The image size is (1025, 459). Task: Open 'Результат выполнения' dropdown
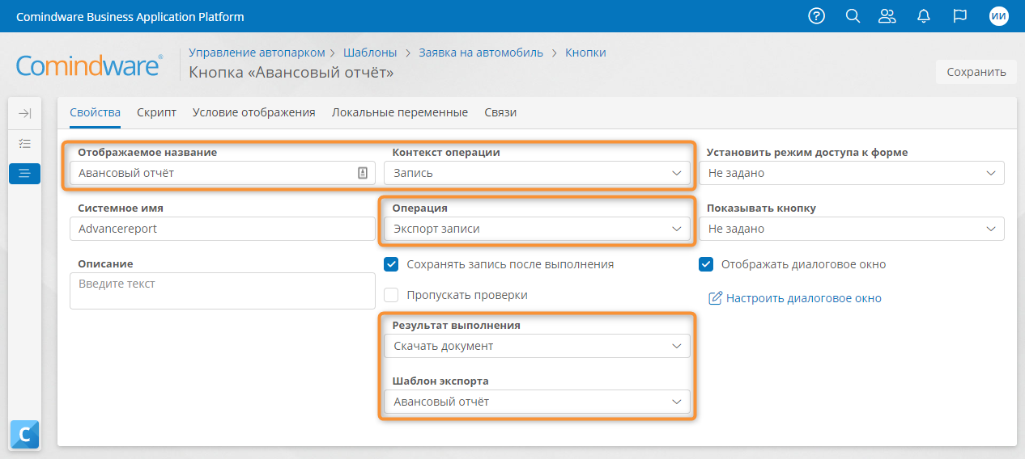click(537, 346)
